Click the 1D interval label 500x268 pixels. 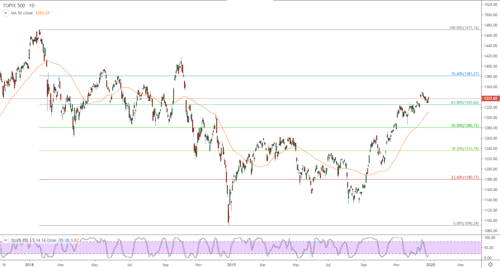point(32,6)
